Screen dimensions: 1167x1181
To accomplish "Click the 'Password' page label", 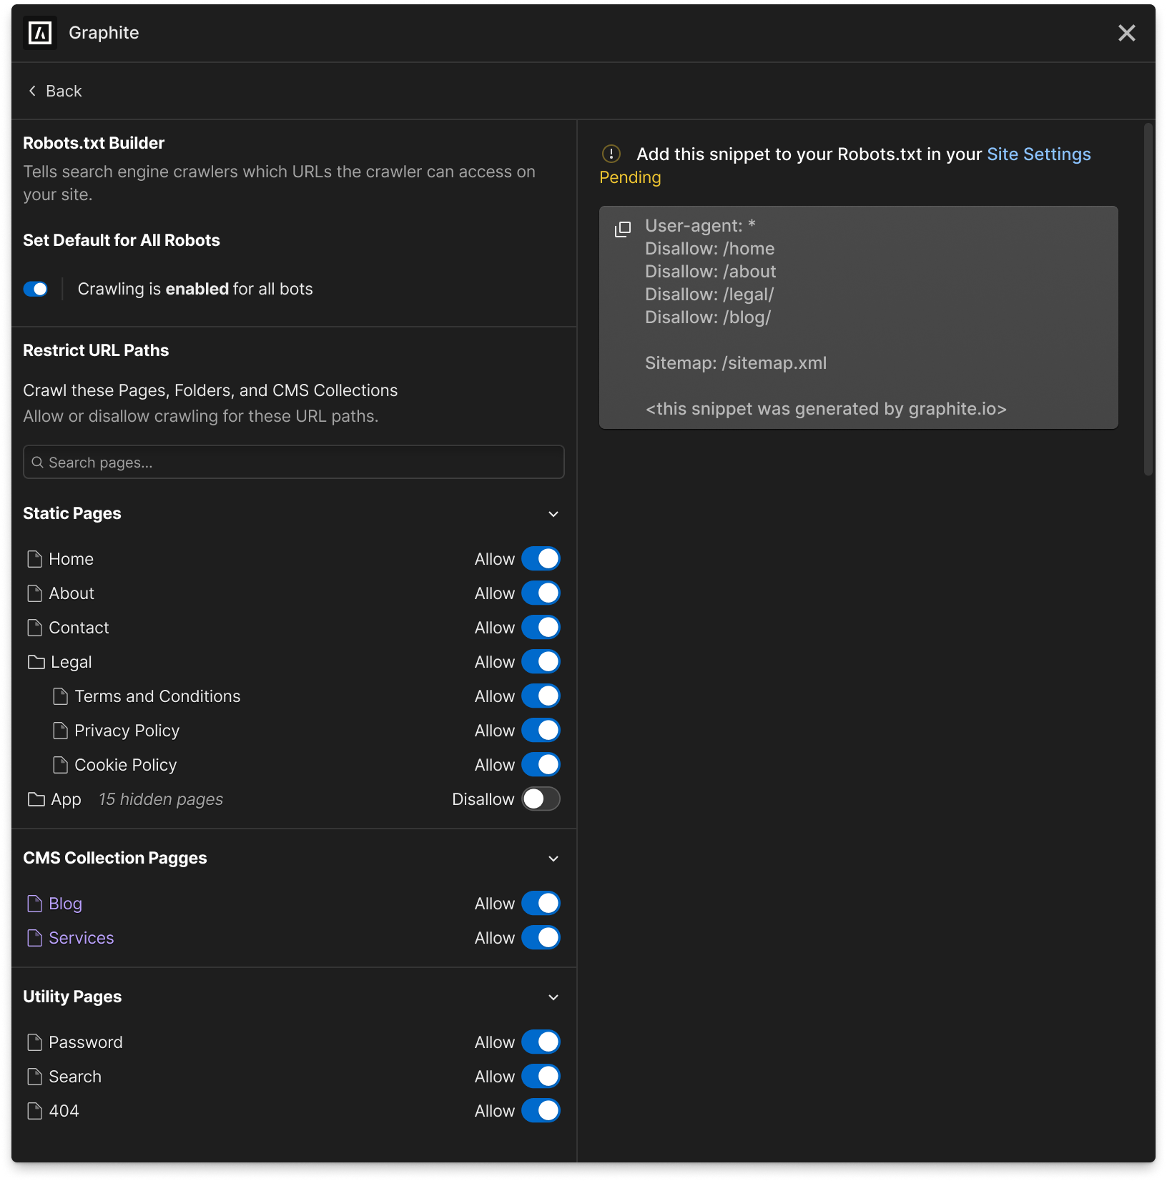I will pyautogui.click(x=86, y=1042).
